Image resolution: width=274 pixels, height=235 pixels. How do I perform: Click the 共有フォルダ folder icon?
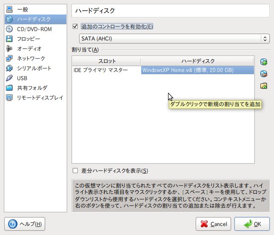point(9,88)
